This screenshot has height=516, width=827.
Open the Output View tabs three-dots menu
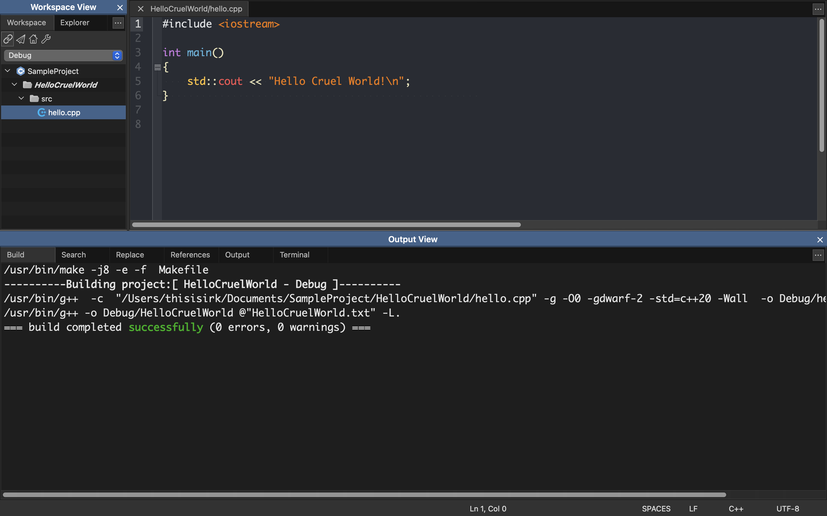coord(818,255)
